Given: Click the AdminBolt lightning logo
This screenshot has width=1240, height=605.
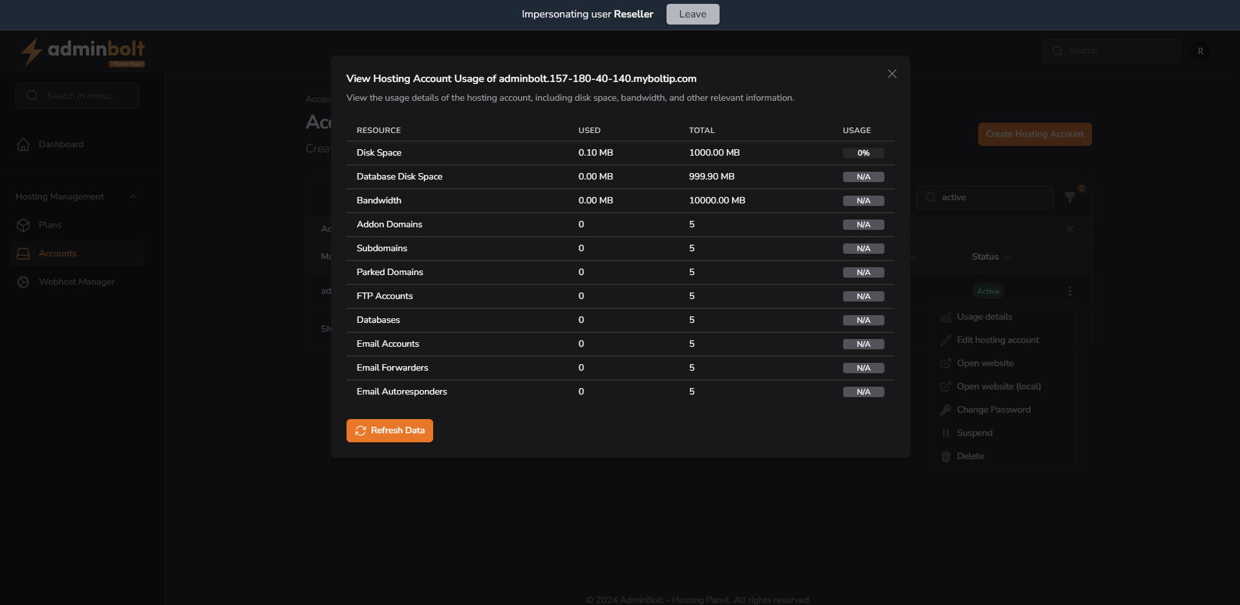Looking at the screenshot, I should [32, 52].
